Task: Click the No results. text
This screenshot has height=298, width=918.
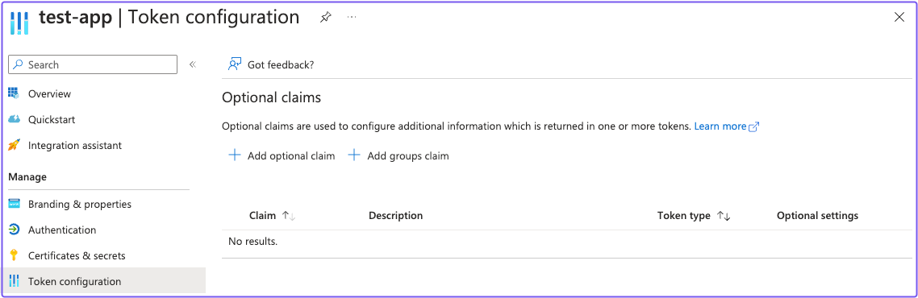Action: coord(253,242)
